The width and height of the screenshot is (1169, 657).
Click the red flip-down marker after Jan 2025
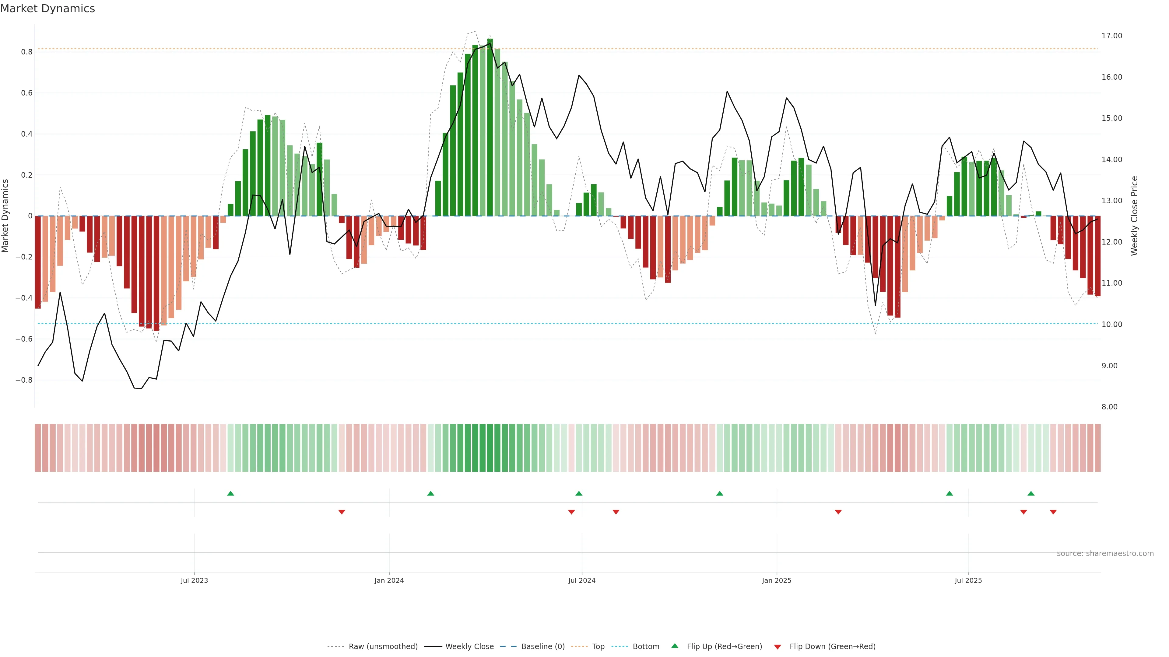click(x=838, y=512)
